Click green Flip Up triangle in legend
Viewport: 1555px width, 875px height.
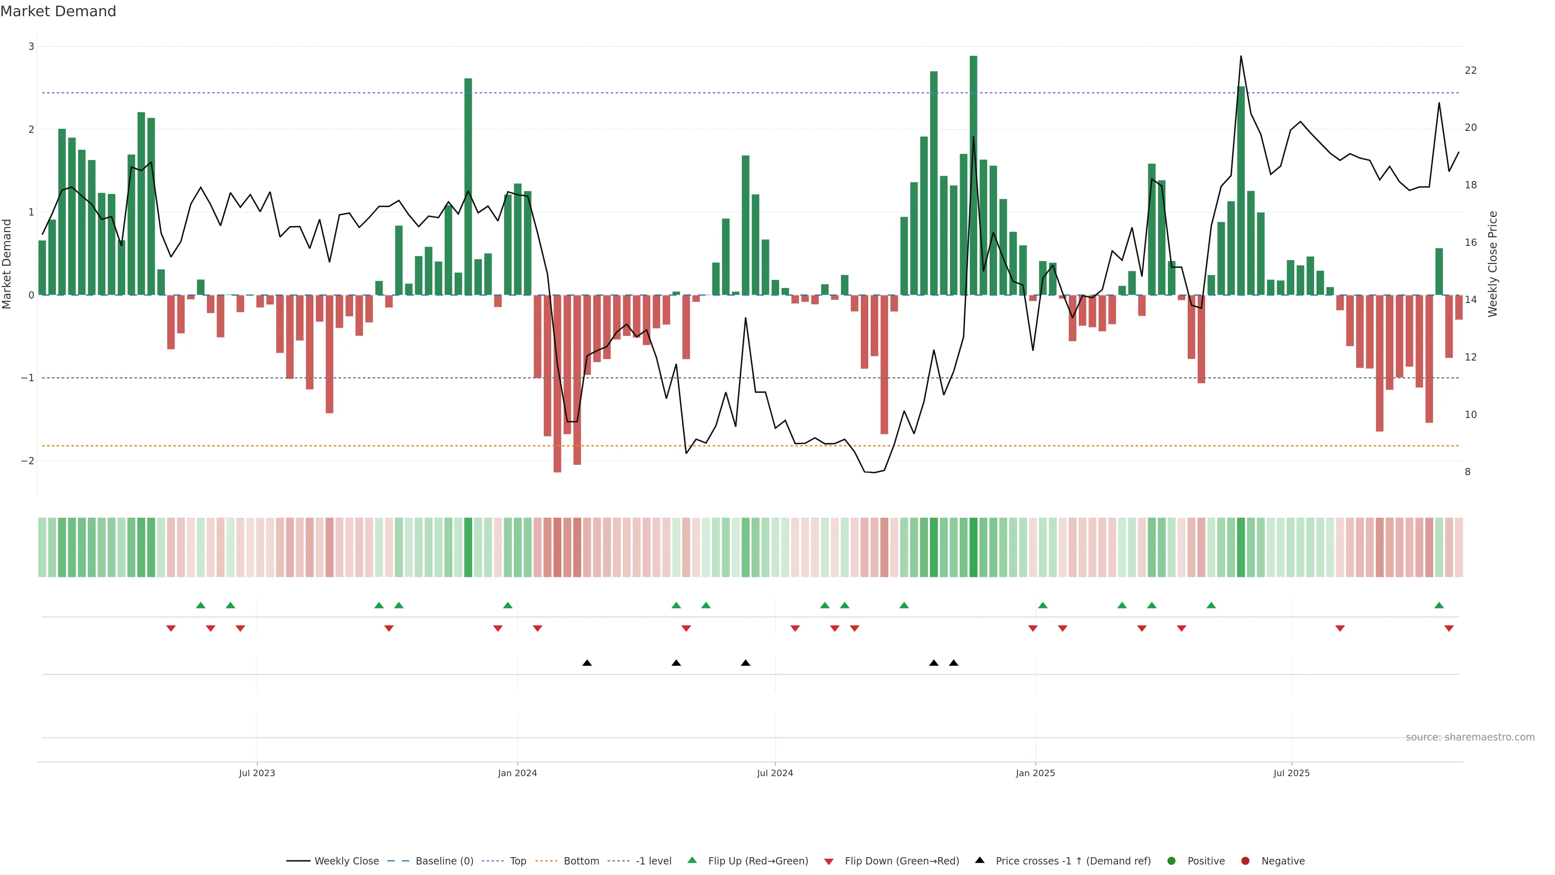(x=692, y=860)
